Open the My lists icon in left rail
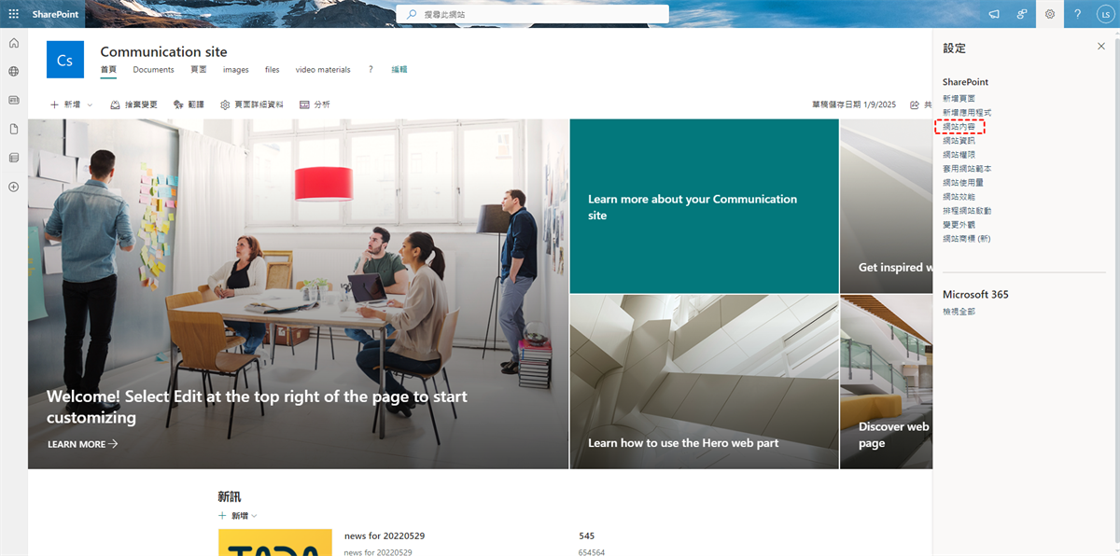The image size is (1120, 556). (13, 158)
